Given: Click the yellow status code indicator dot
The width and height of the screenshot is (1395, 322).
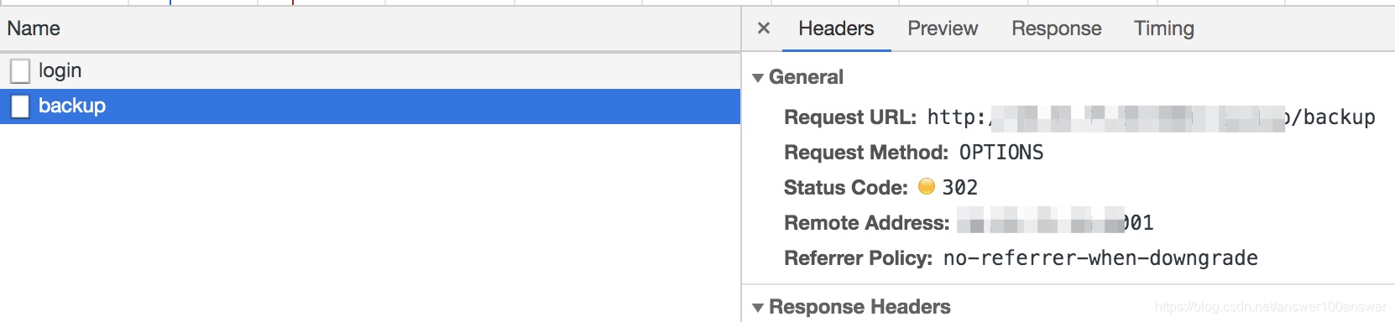Looking at the screenshot, I should (927, 186).
